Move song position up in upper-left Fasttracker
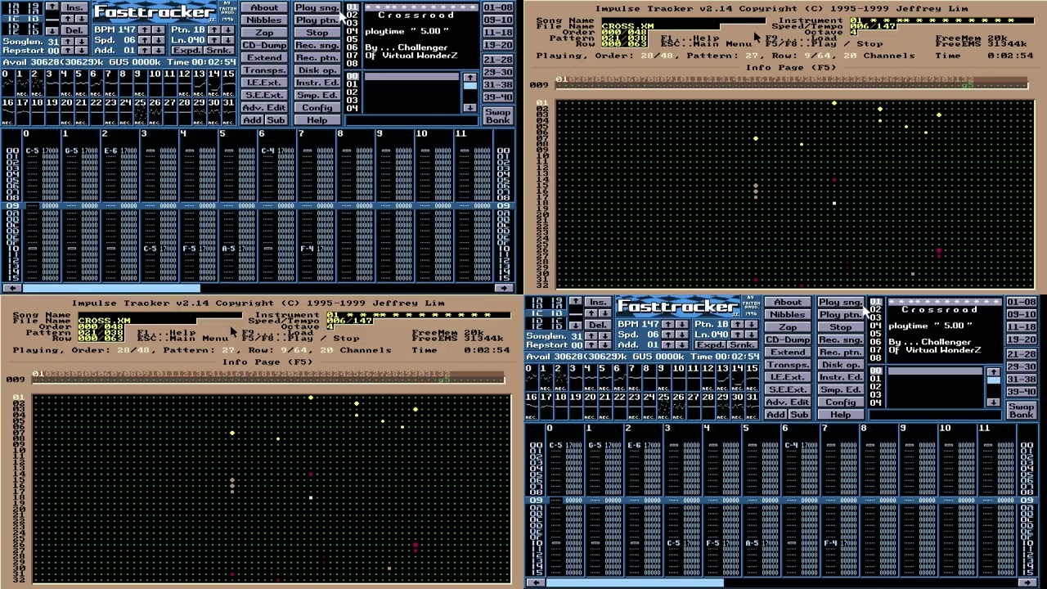1047x589 pixels. click(52, 7)
